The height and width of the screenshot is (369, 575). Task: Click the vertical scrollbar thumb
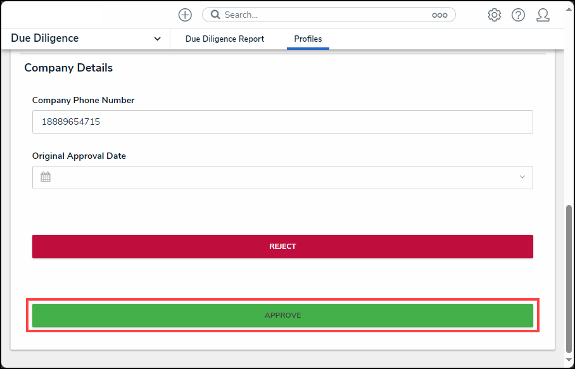(569, 278)
